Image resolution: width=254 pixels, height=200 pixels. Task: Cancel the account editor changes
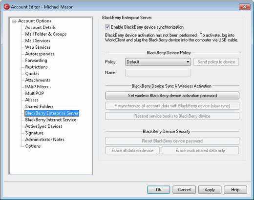[184, 190]
